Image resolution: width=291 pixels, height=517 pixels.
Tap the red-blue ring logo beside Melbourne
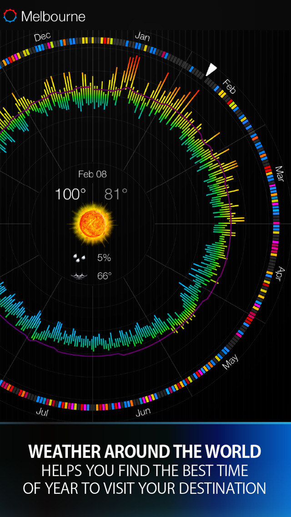tap(10, 16)
